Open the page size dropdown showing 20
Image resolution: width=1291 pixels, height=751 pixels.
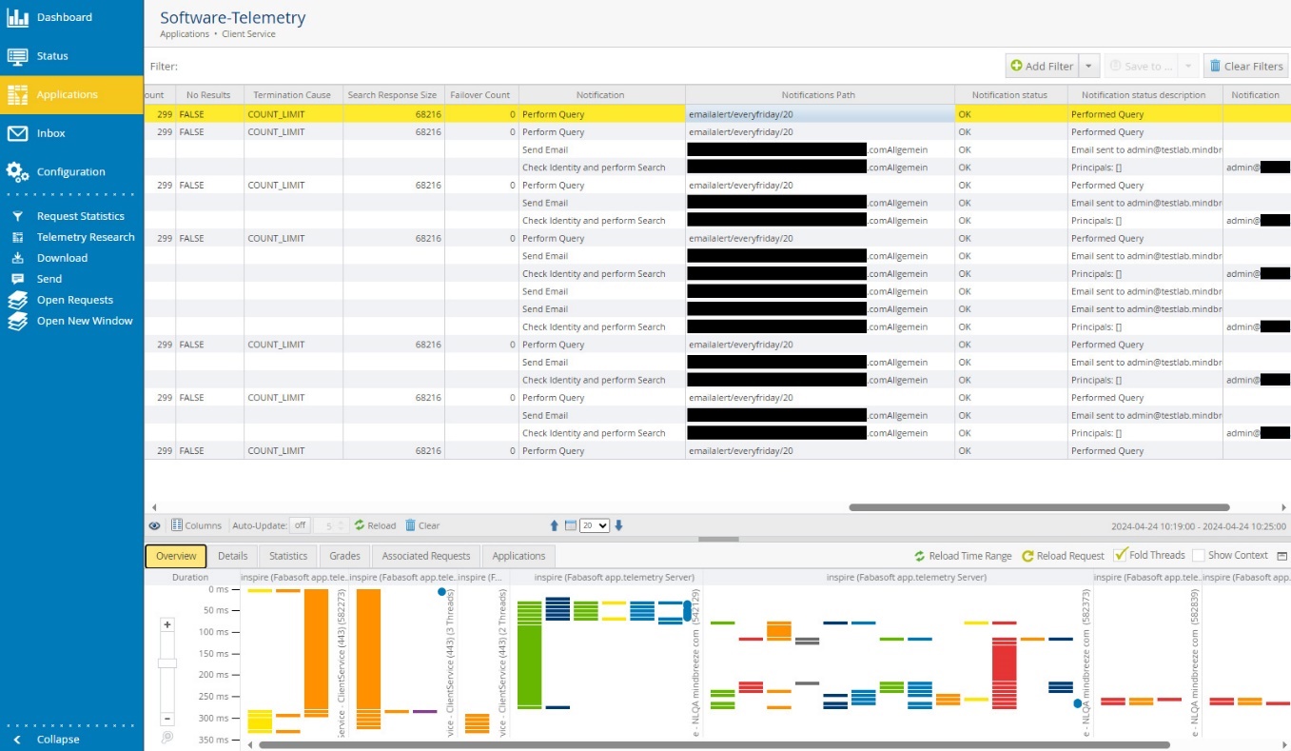(595, 525)
